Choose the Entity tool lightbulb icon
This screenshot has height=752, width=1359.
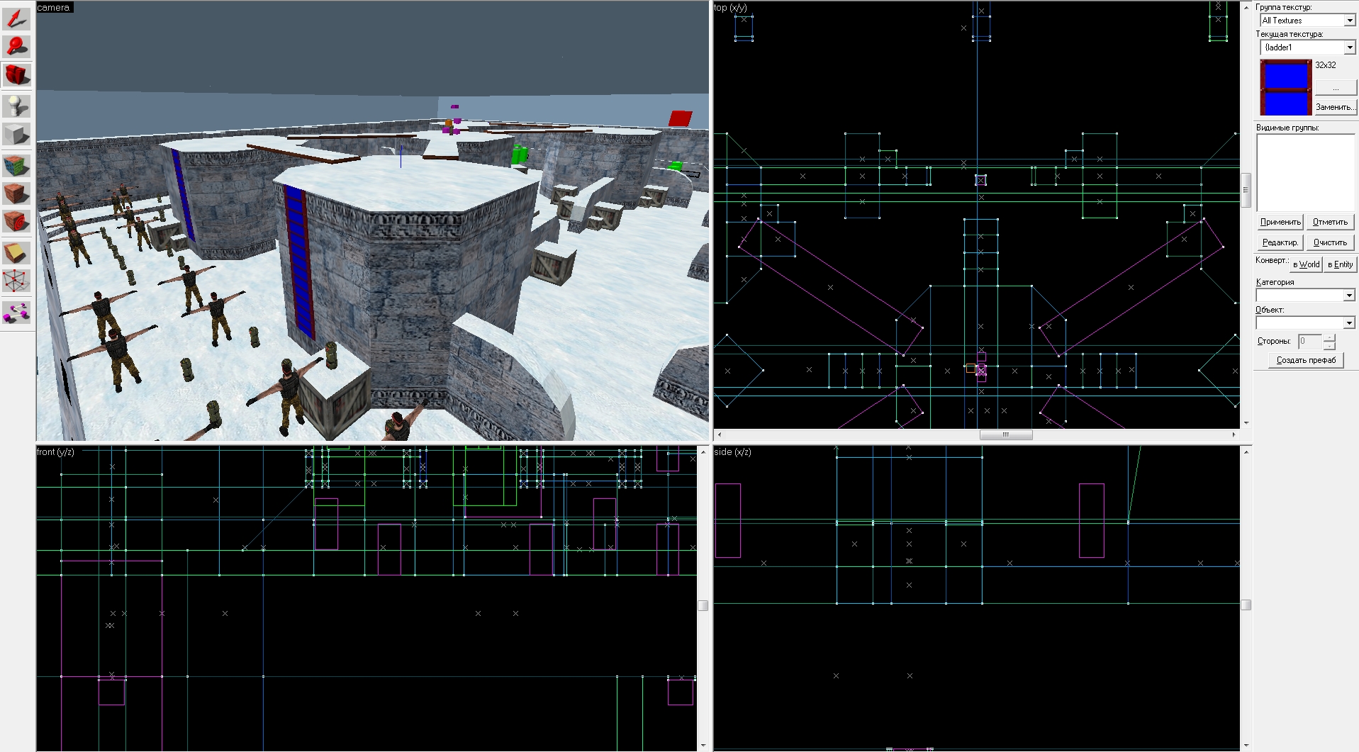(16, 106)
